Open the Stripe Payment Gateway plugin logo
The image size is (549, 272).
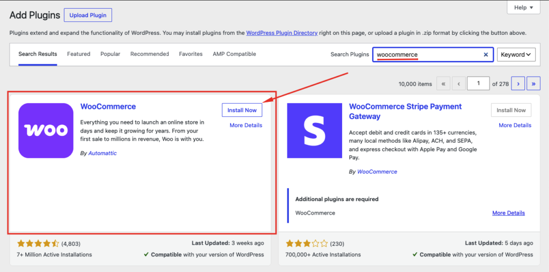(314, 131)
